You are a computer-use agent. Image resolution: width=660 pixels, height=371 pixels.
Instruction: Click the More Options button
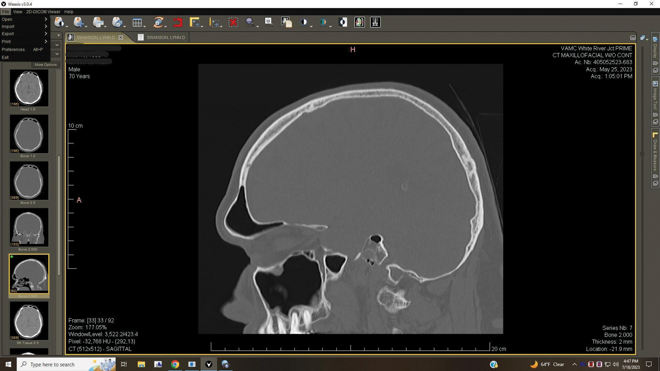[x=46, y=65]
